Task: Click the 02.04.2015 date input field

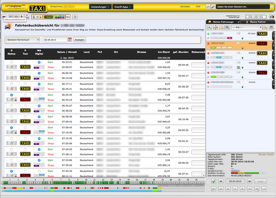Action: [56, 40]
